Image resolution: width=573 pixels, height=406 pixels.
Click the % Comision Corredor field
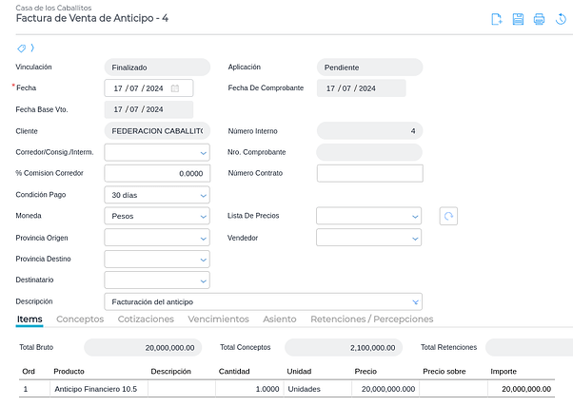[x=157, y=173]
